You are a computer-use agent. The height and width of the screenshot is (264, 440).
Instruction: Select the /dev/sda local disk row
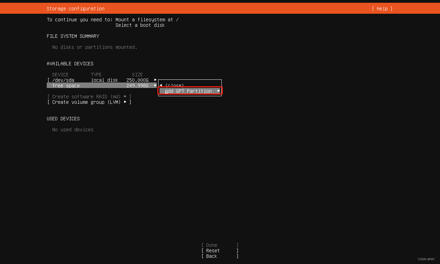coord(102,80)
